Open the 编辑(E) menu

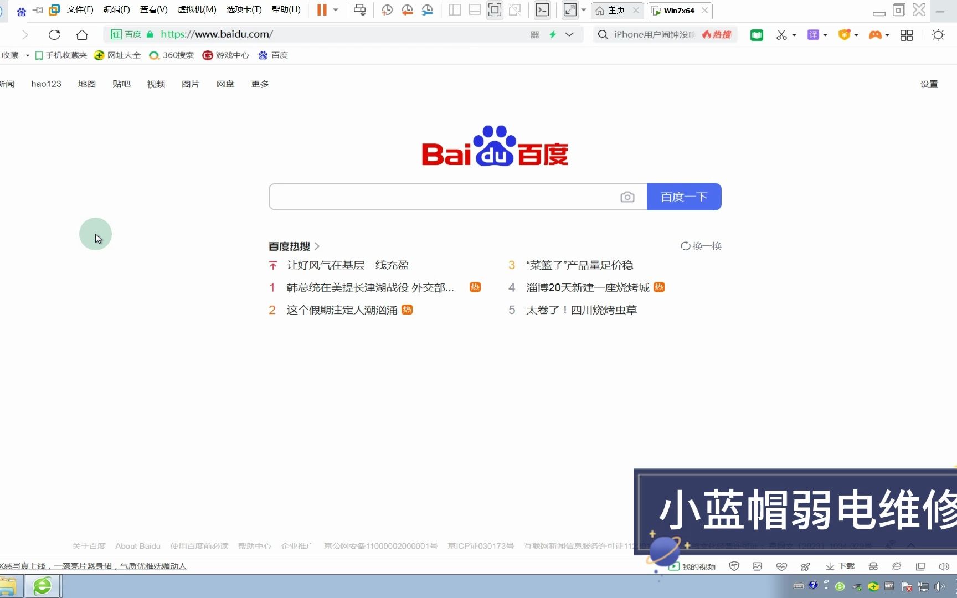point(117,9)
